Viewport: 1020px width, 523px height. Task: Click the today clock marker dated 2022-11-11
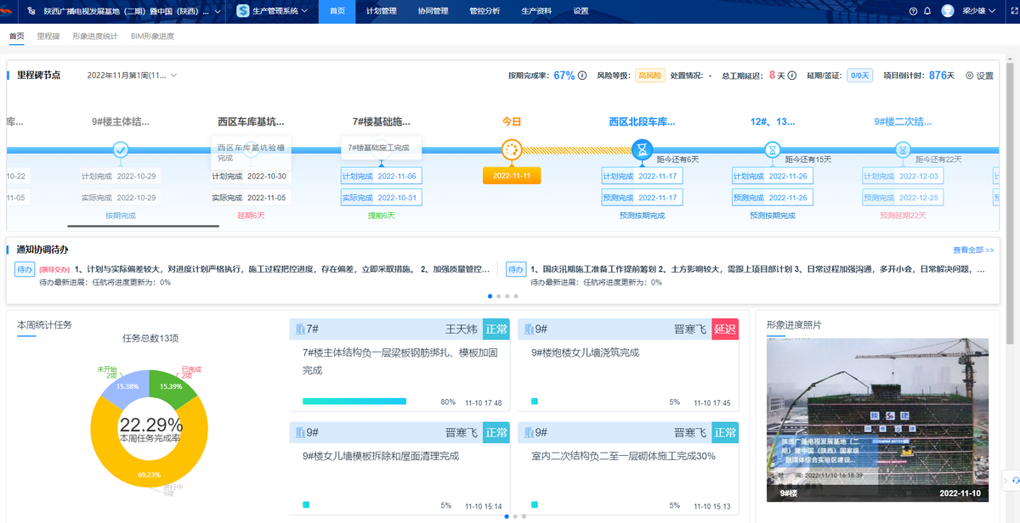click(511, 149)
